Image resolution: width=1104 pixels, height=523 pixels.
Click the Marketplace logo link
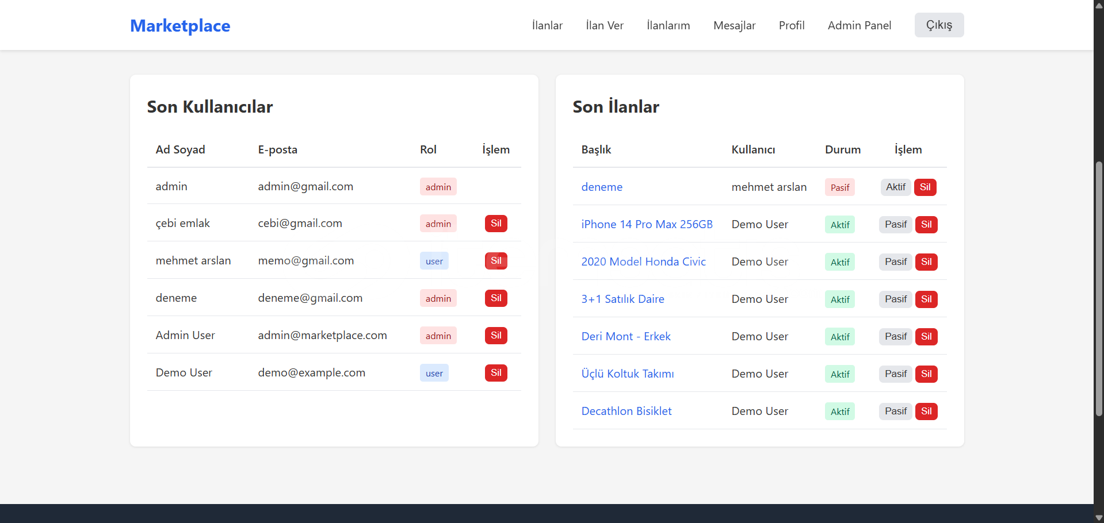(179, 26)
